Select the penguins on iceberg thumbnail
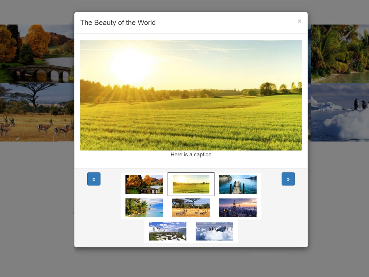 [214, 231]
